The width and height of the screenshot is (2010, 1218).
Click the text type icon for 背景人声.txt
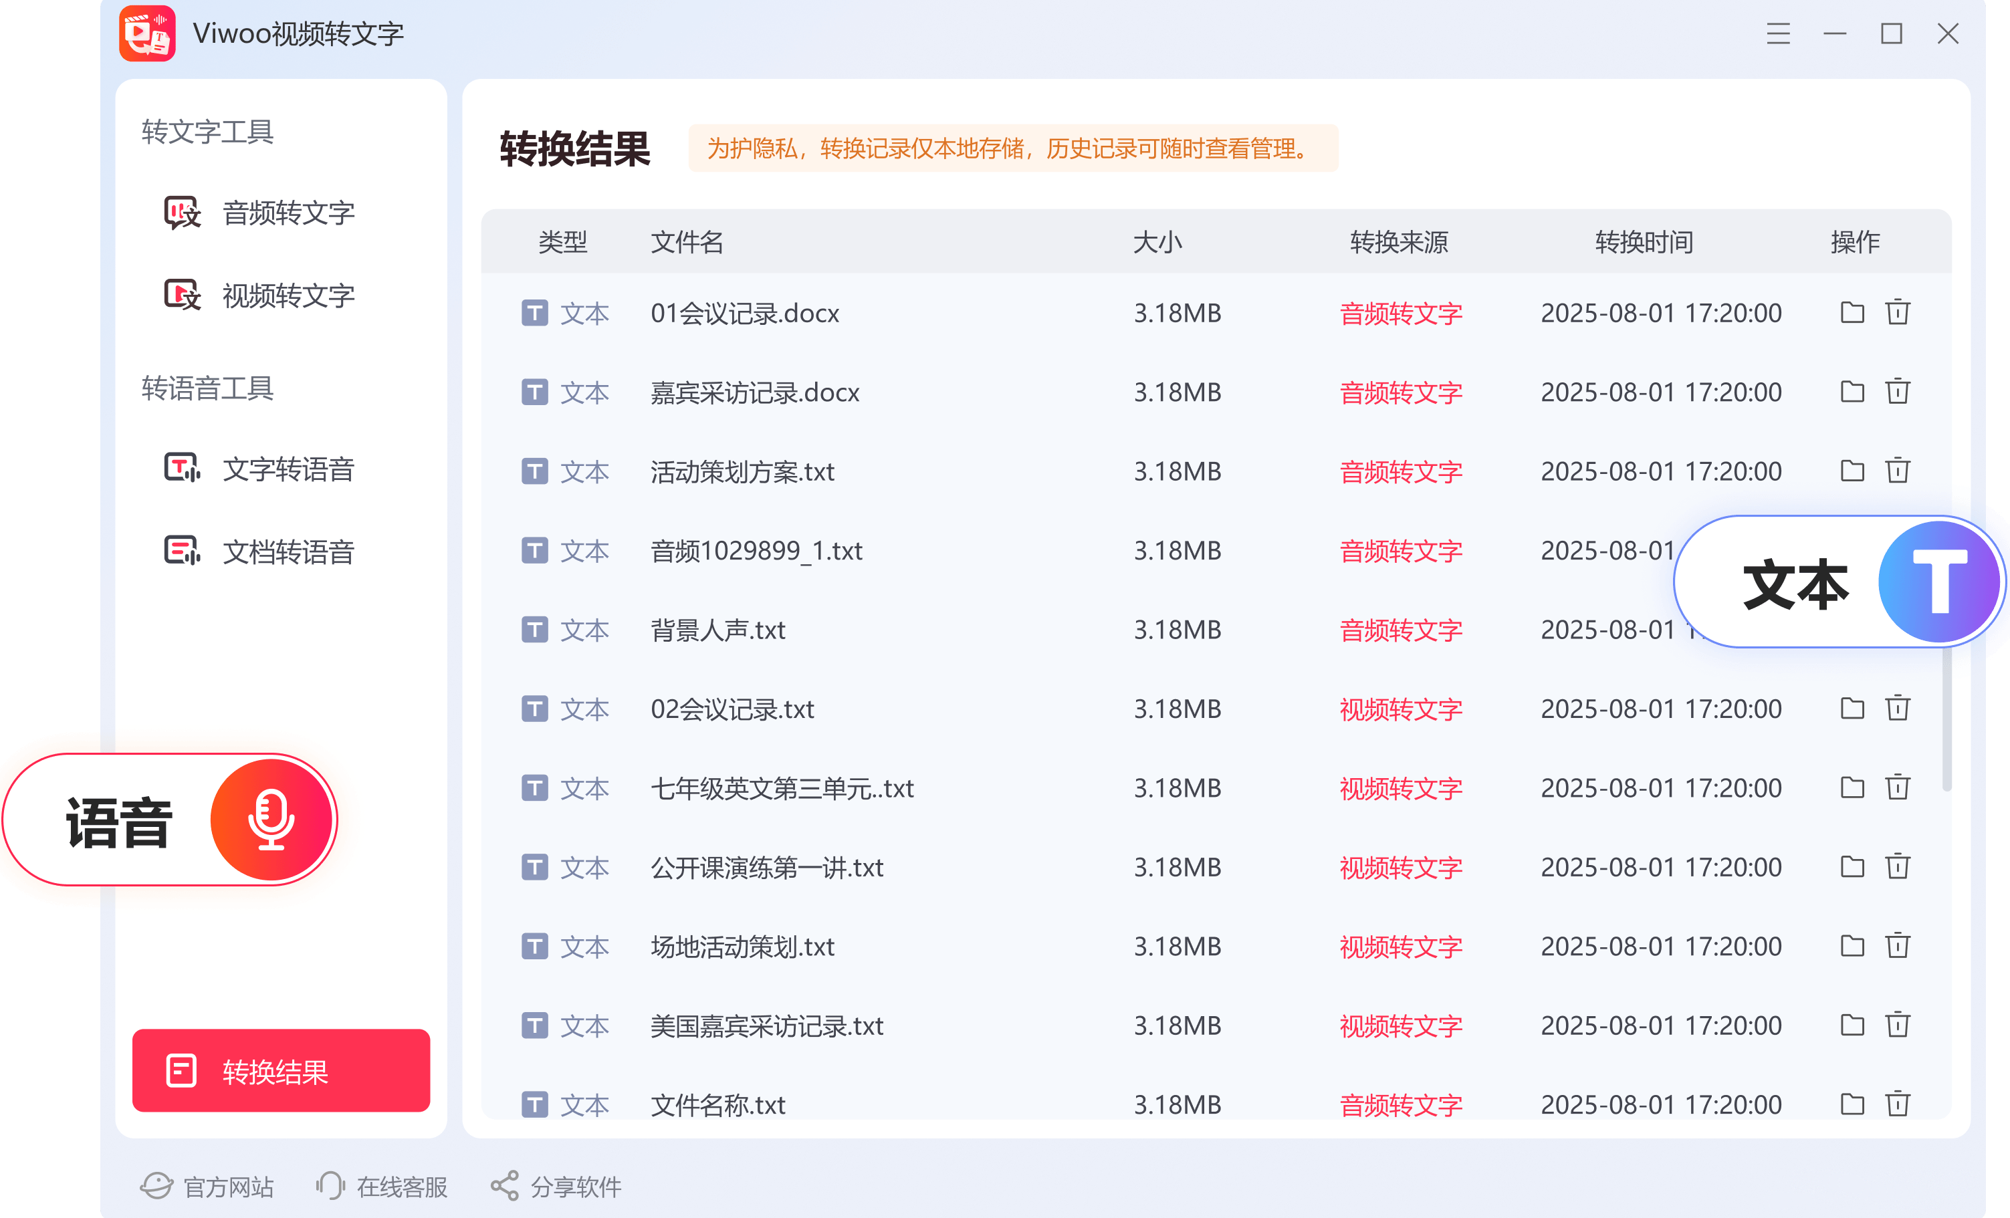coord(534,630)
